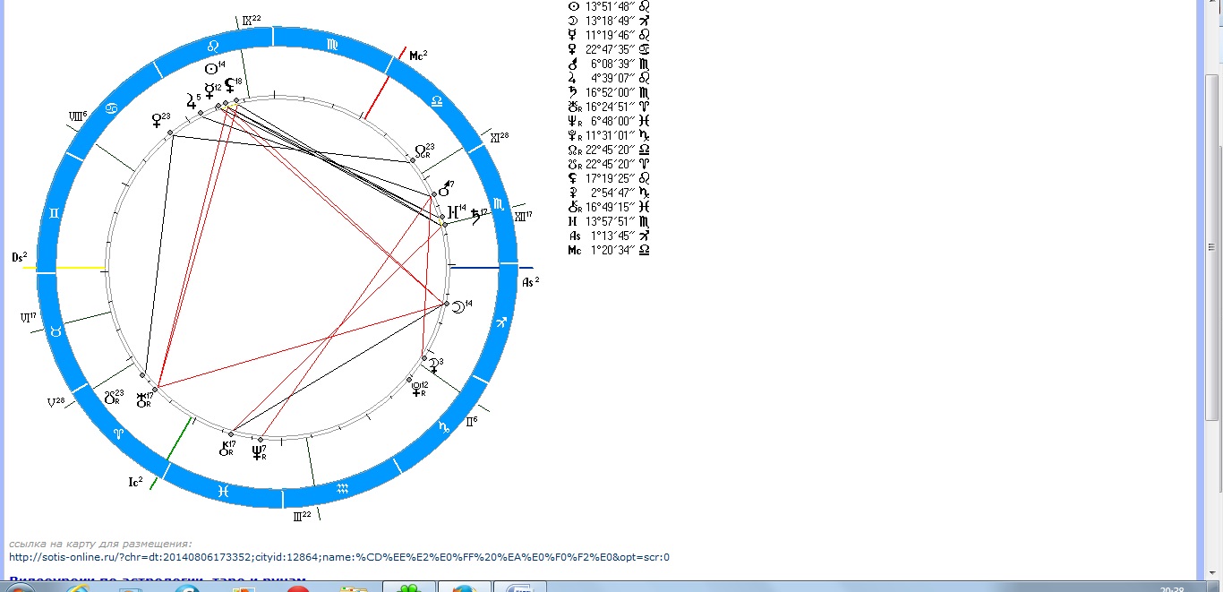1223x592 pixels.
Task: Click the Saturn symbol near house XII
Action: [x=475, y=215]
